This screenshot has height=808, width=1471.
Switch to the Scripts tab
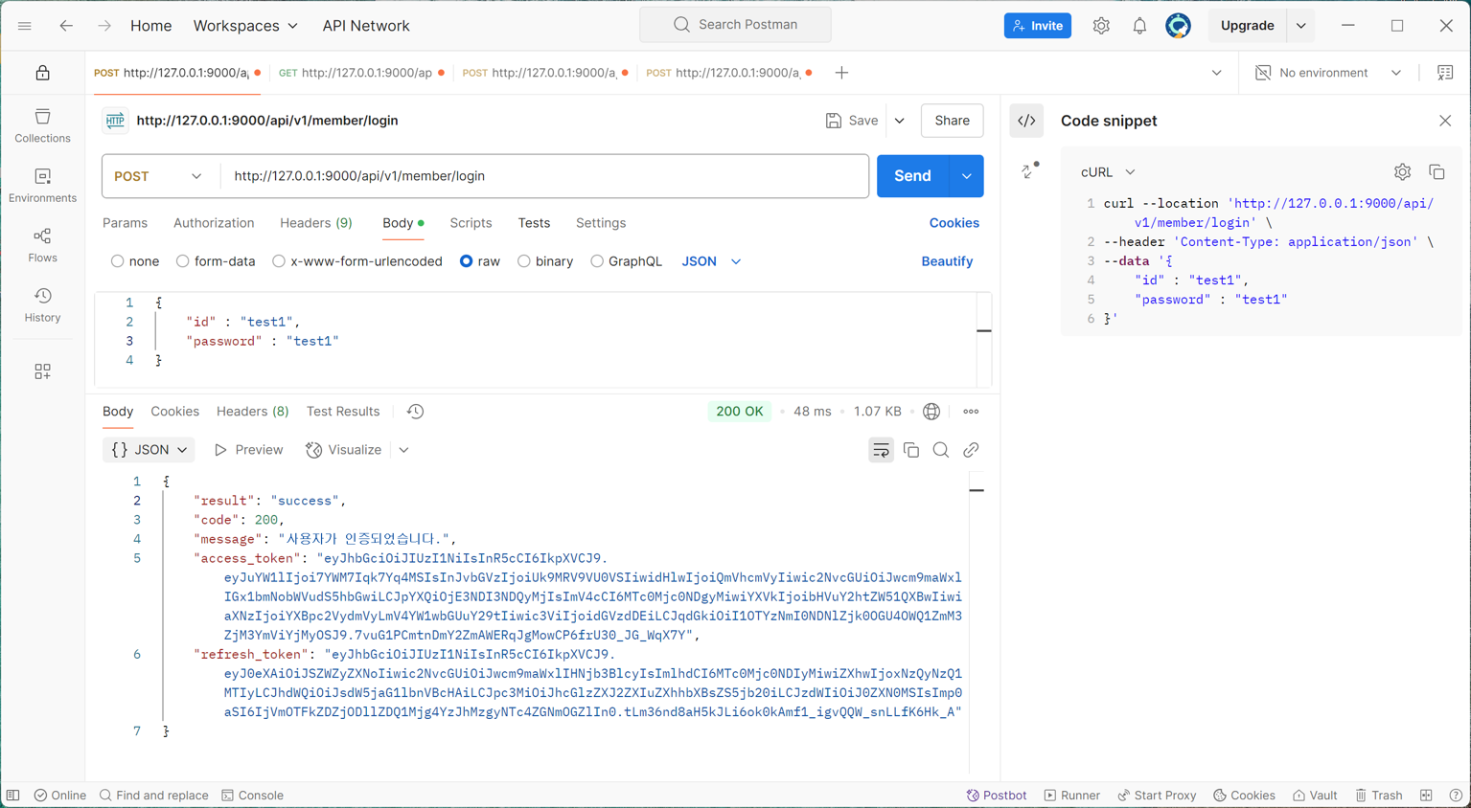click(x=471, y=223)
